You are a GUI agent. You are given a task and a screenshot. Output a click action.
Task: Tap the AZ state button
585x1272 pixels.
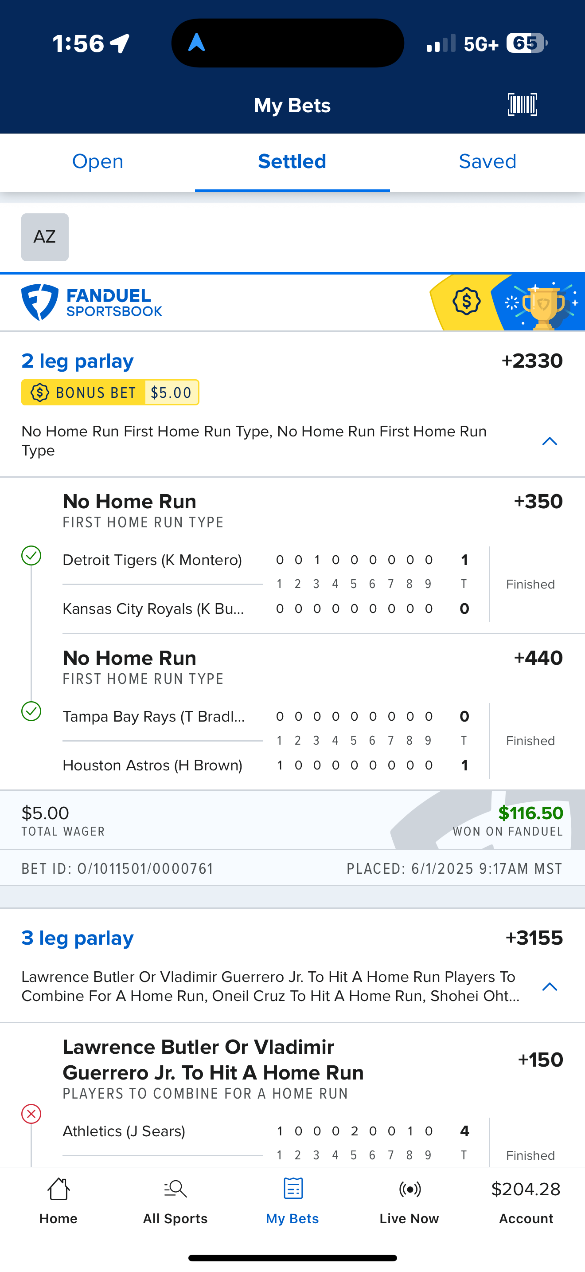[45, 237]
